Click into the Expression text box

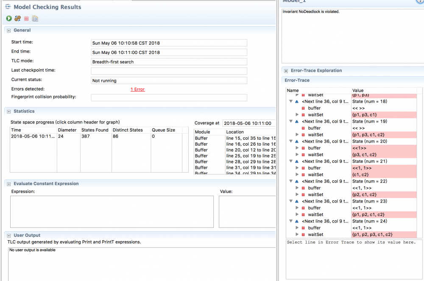[112, 212]
